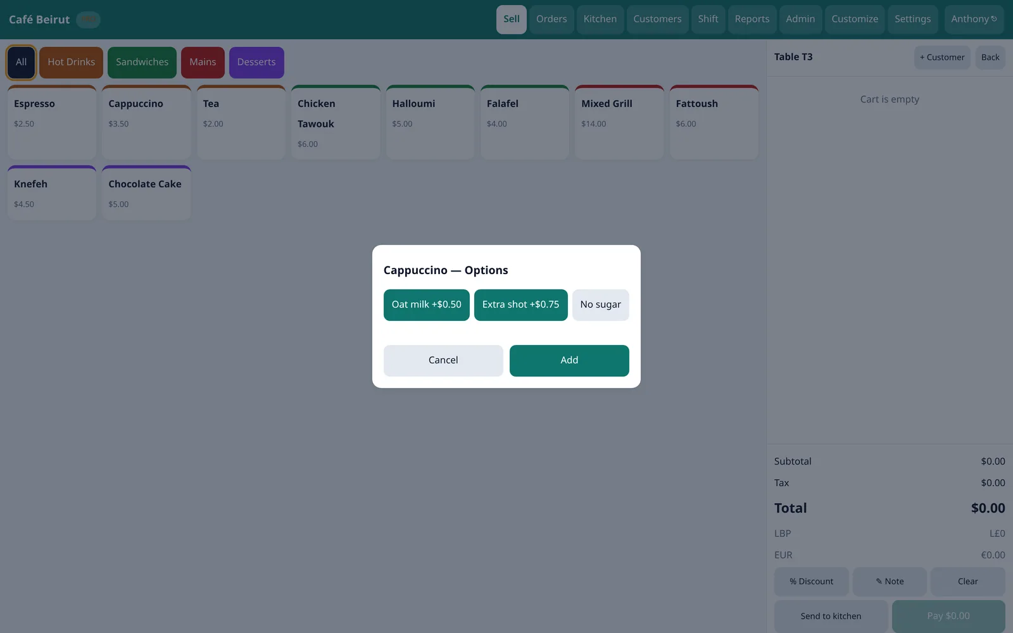Select the Espresso item card
The image size is (1013, 633).
[x=52, y=122]
